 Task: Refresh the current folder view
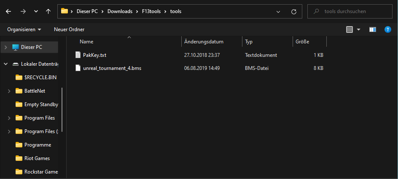[294, 11]
